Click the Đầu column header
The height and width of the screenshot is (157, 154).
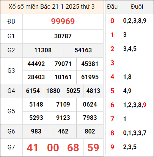tap(112, 7)
